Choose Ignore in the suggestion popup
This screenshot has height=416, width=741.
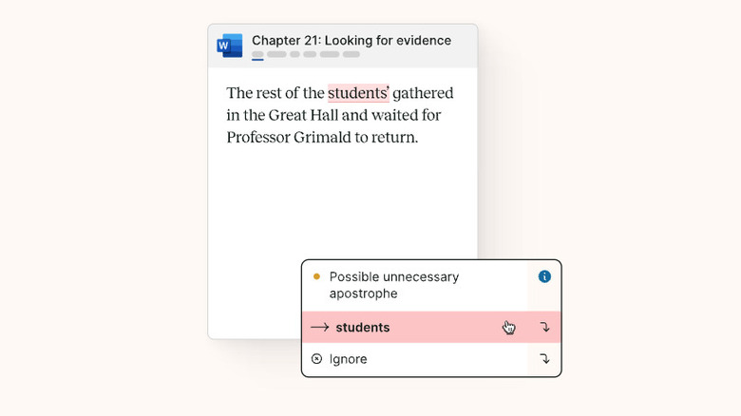(x=349, y=359)
